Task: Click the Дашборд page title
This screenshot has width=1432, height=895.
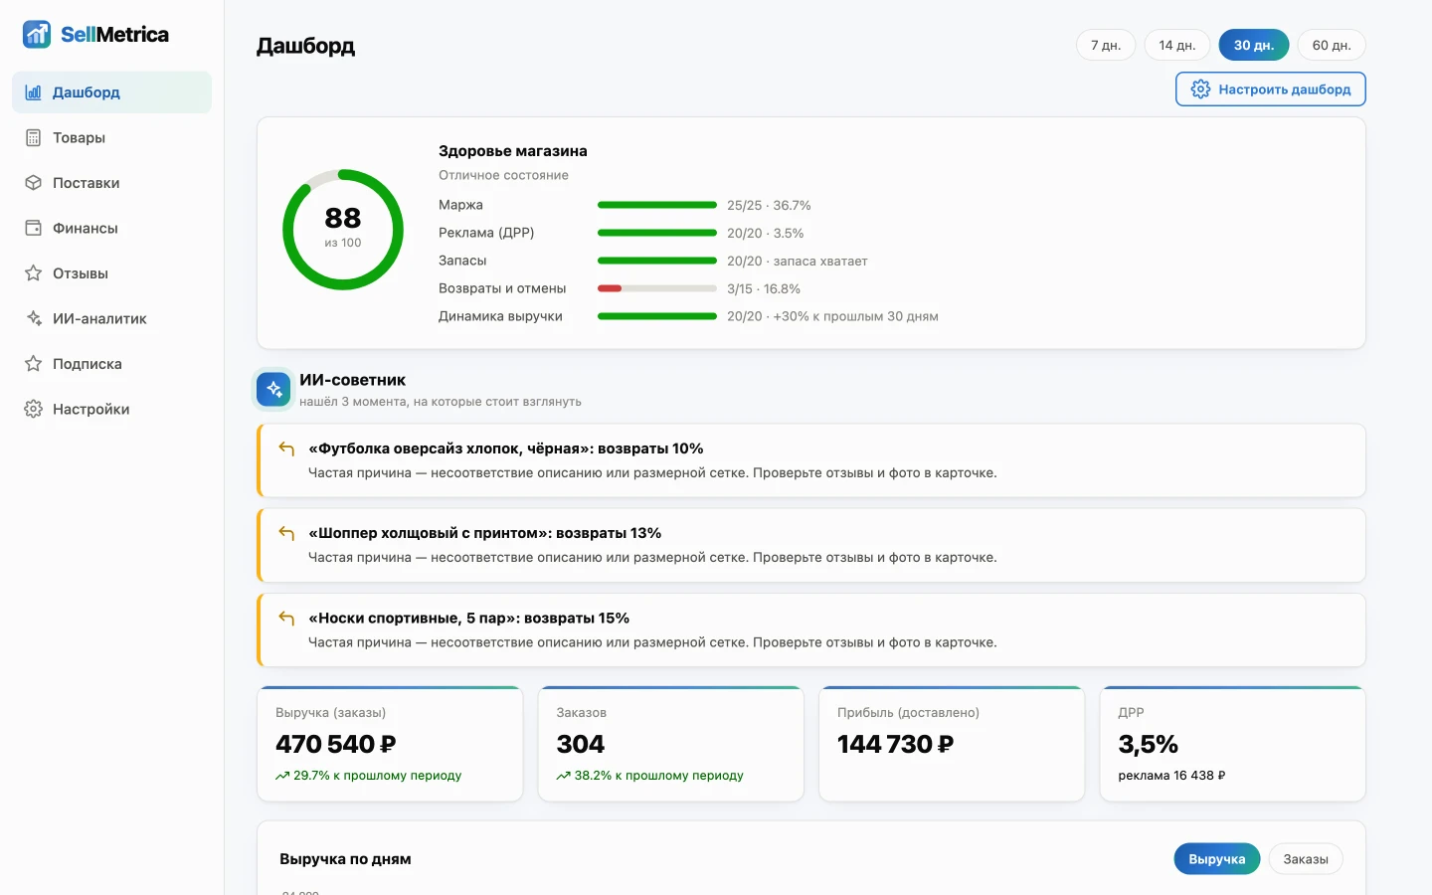Action: coord(305,46)
